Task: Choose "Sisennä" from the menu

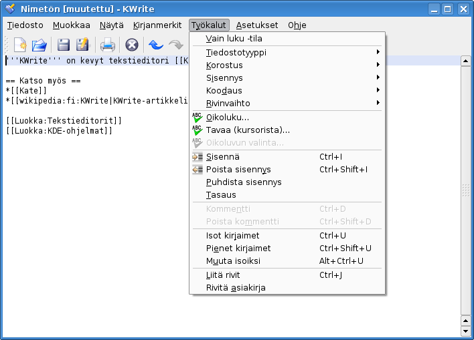Action: click(x=223, y=157)
